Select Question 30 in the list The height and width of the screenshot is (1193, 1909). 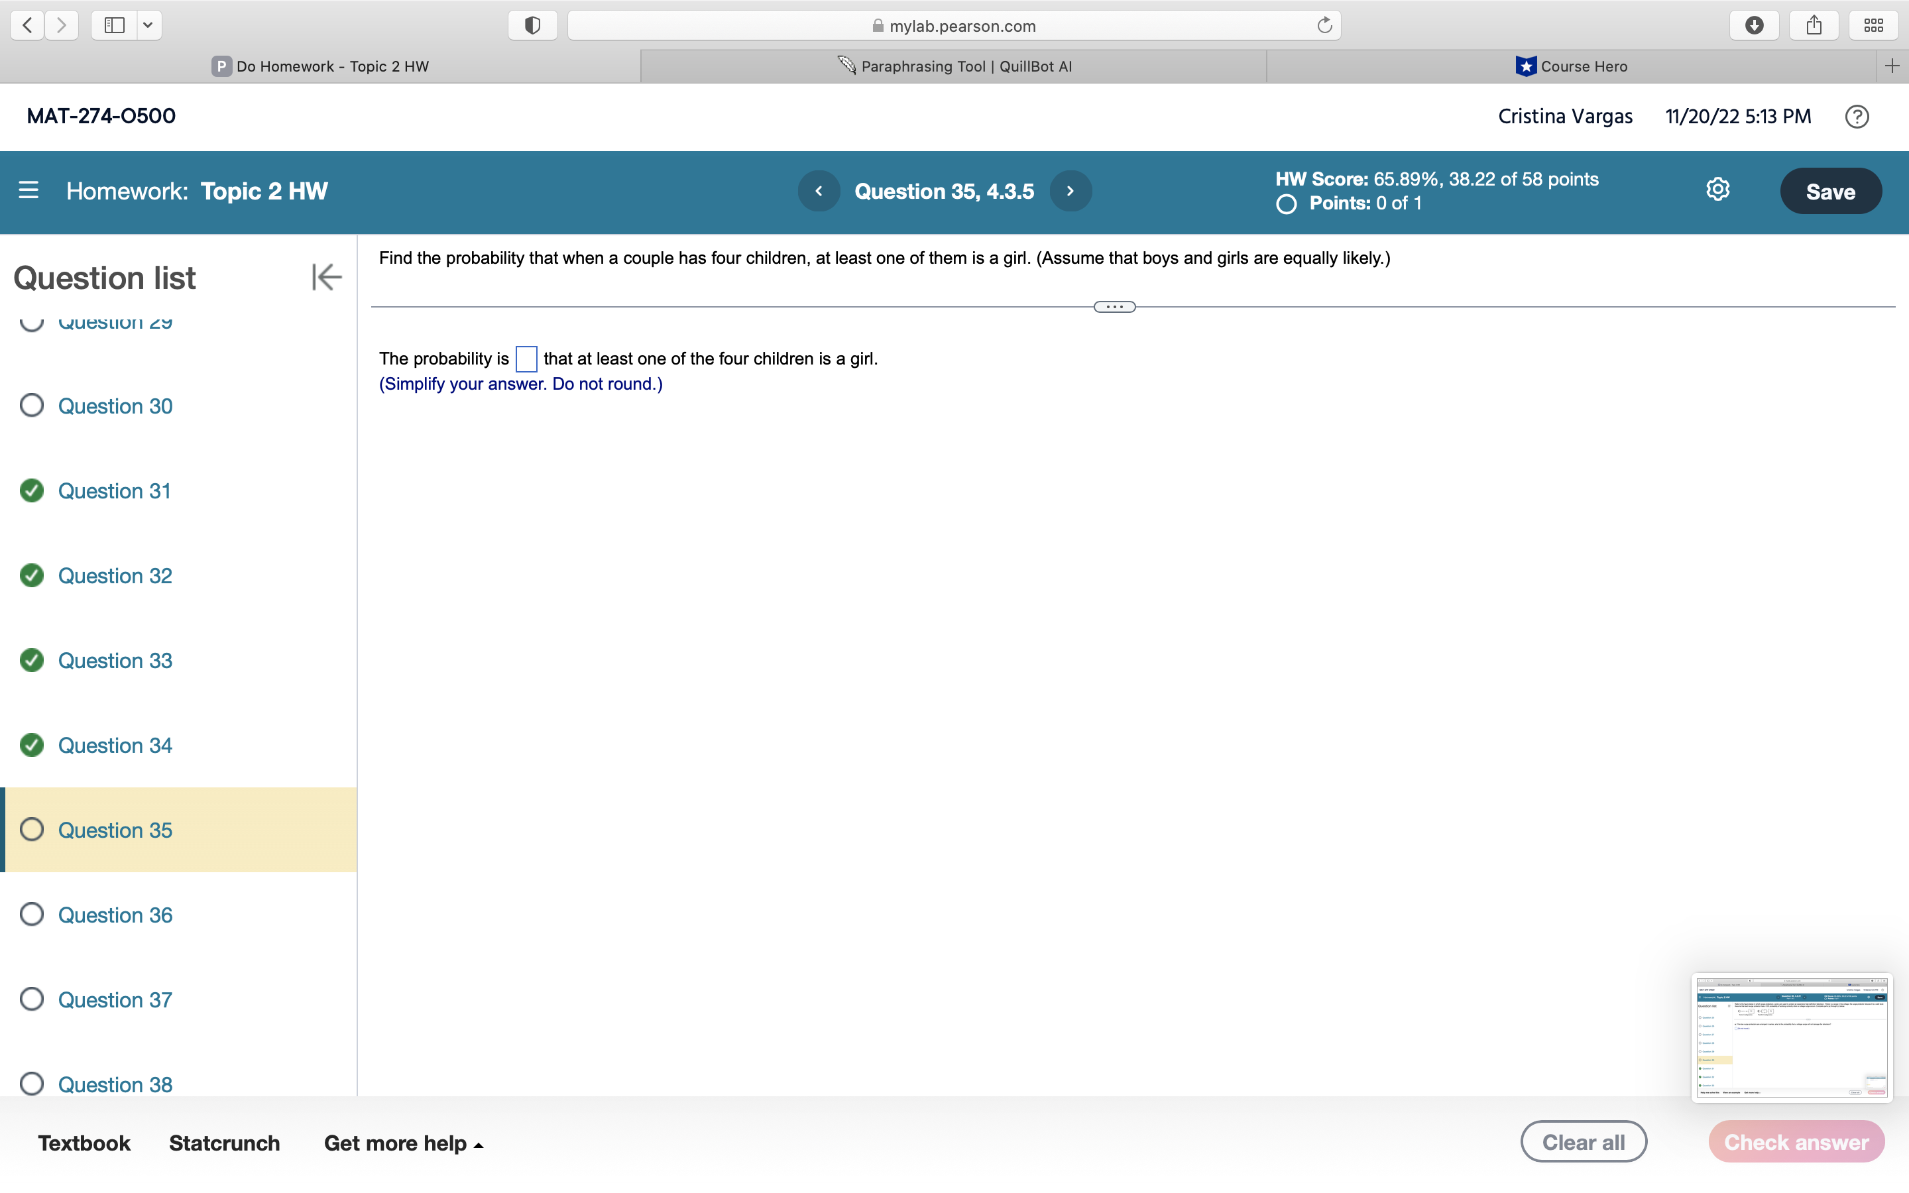[x=115, y=406]
